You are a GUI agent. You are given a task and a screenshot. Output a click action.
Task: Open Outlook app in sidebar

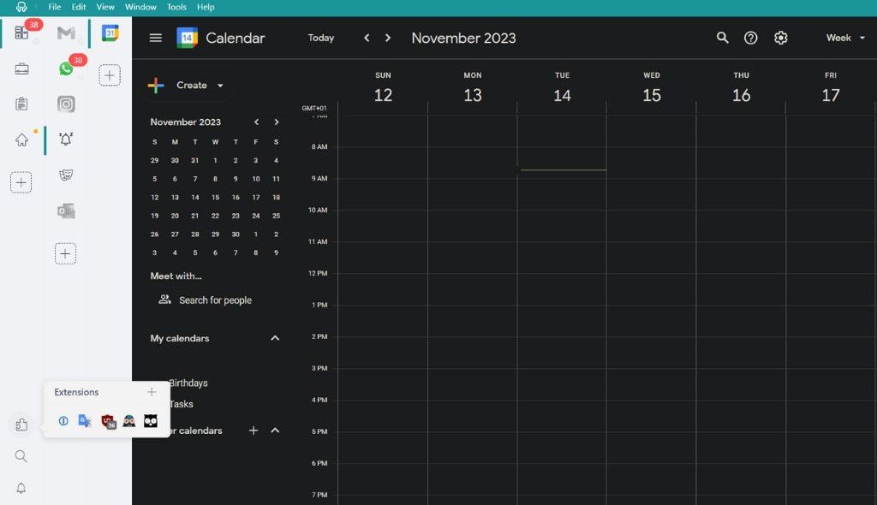(x=66, y=211)
